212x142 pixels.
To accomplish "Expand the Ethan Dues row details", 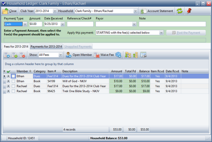I will [9, 76].
